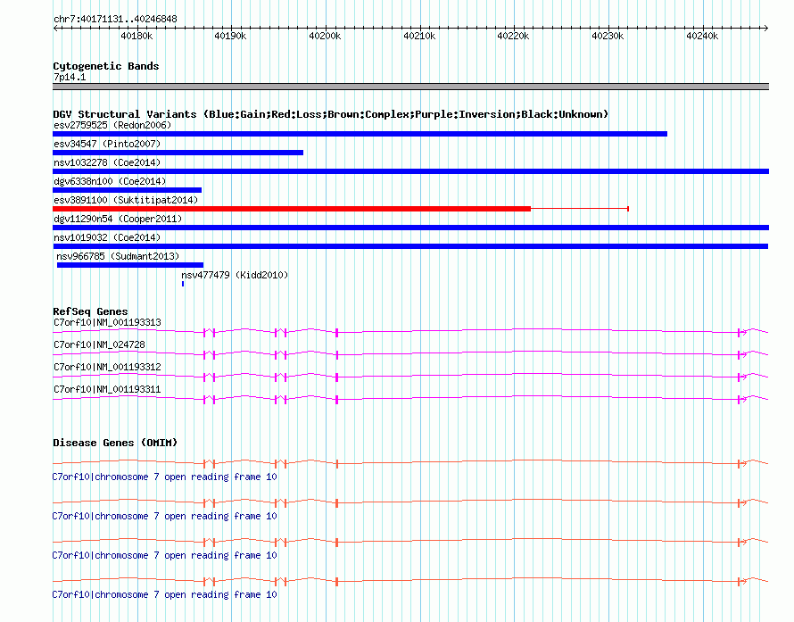Click the dgv6338n100 (Coe2014) label

110,181
